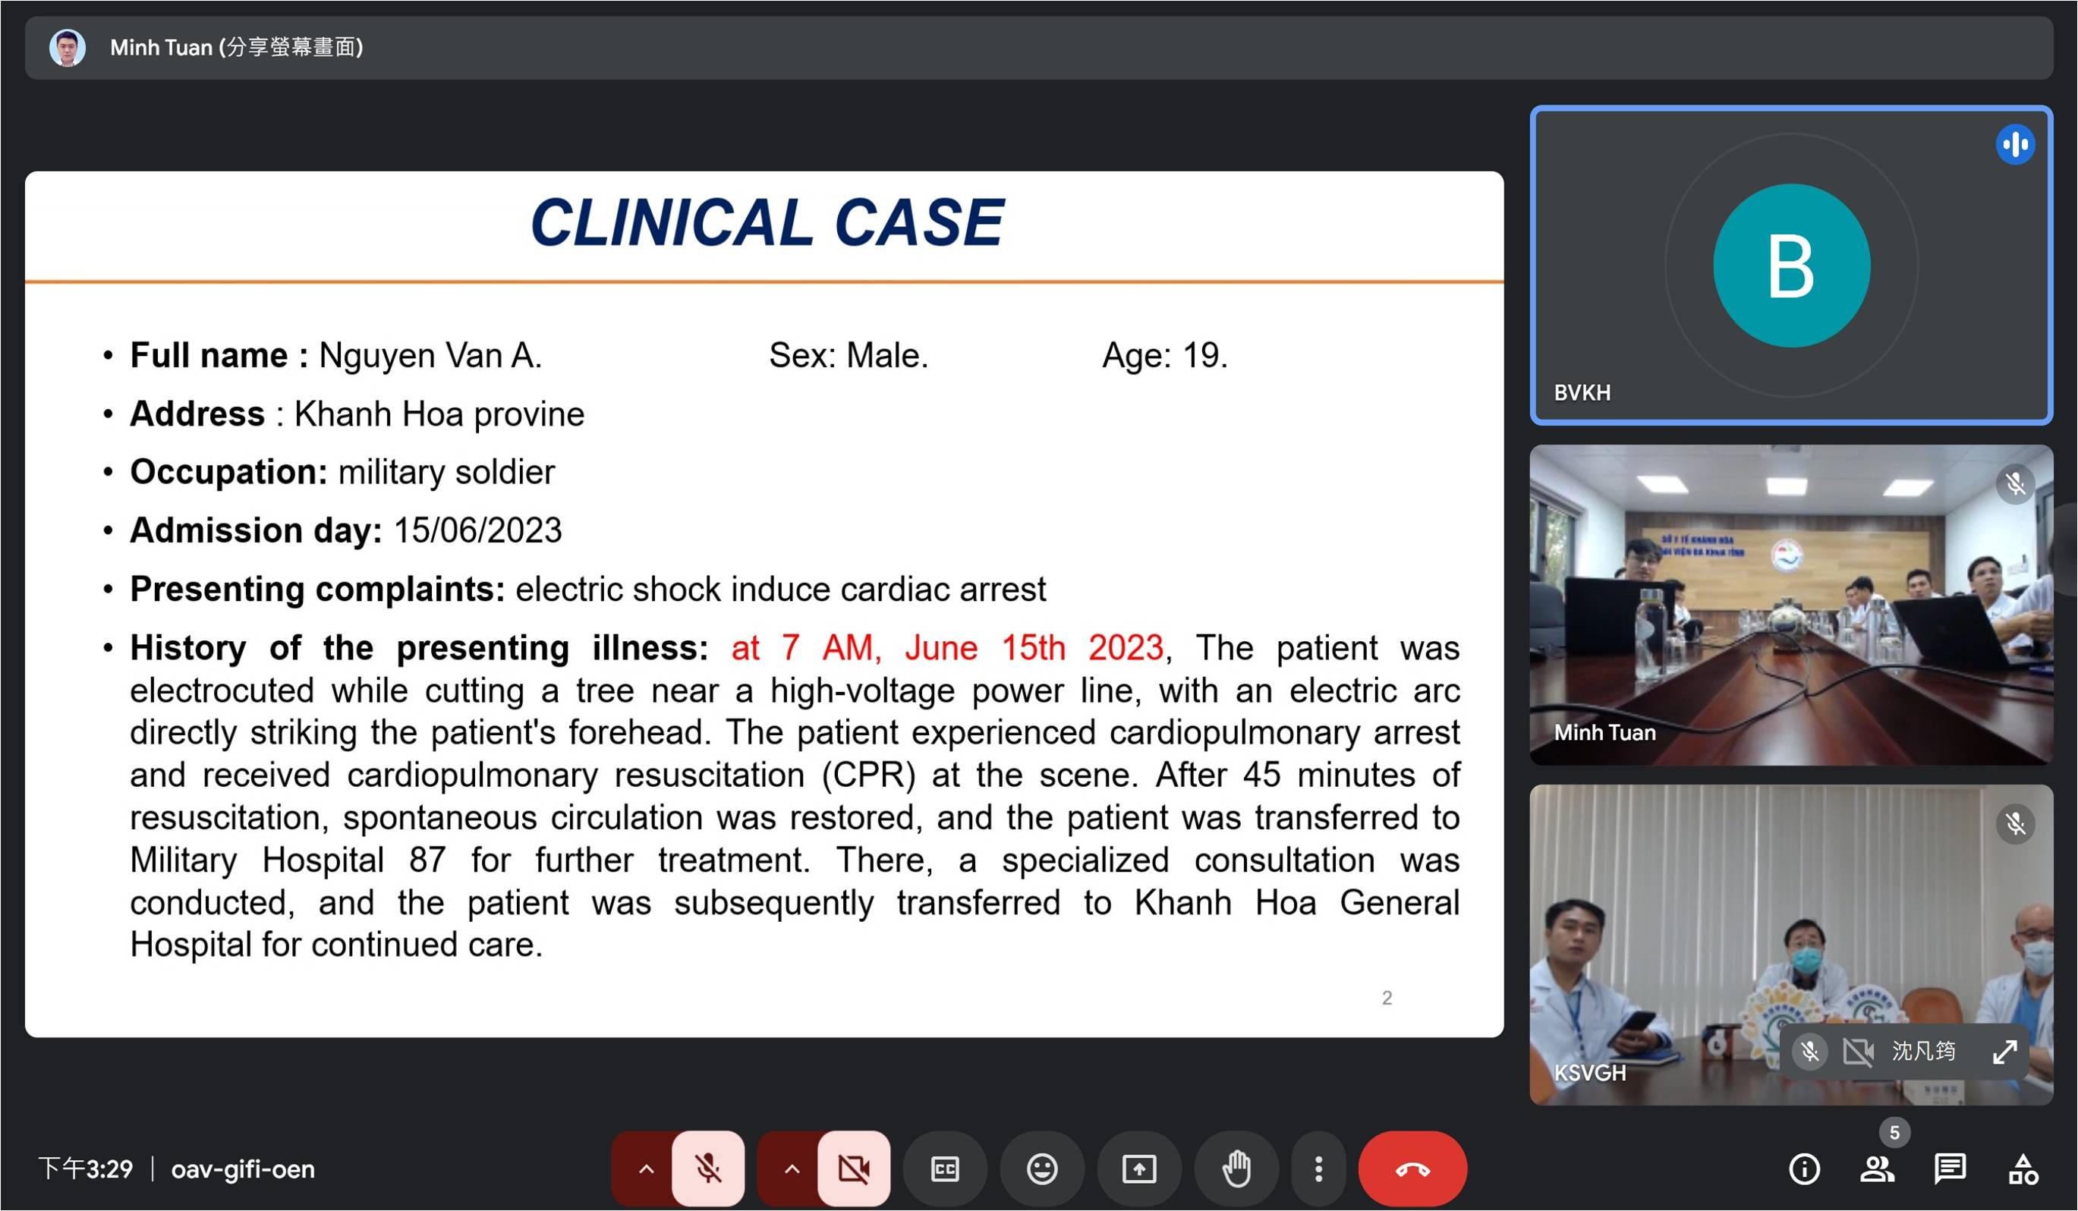Viewport: 2078px width, 1211px height.
Task: Open the activities panel
Action: tap(2023, 1169)
